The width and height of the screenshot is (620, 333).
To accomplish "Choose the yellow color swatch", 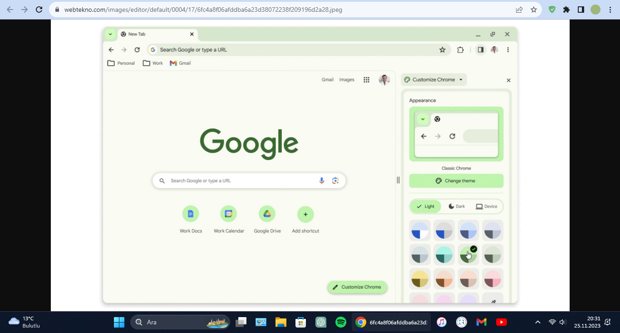I will coord(420,279).
